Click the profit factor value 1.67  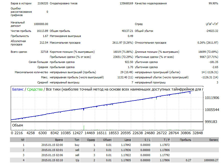click(45, 36)
